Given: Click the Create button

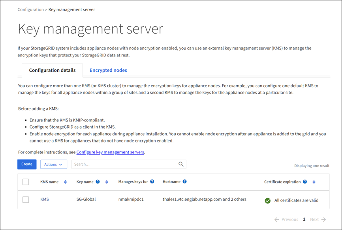Looking at the screenshot, I should [x=27, y=164].
